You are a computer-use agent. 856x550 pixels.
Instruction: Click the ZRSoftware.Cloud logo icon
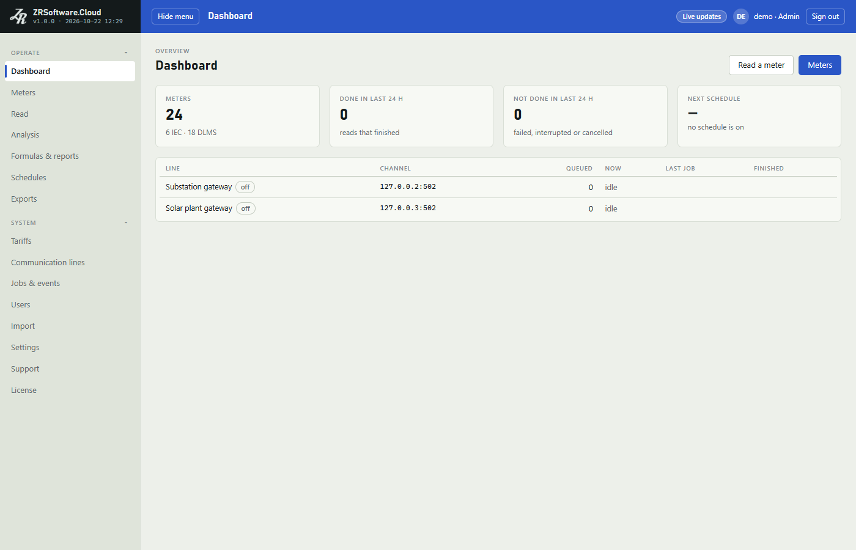pos(18,16)
